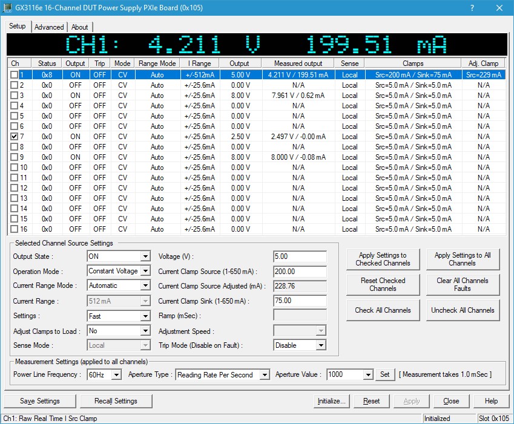
Task: Click the question mark help icon in title bar
Action: click(472, 8)
